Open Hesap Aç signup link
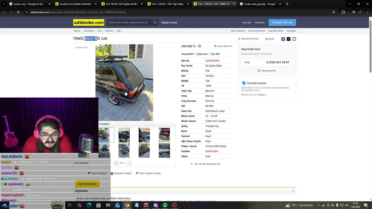This screenshot has width=372, height=209. click(260, 22)
